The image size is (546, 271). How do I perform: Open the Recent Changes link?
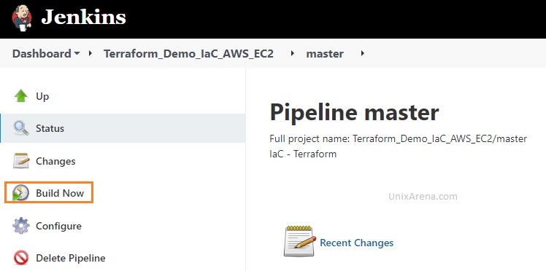click(x=356, y=243)
